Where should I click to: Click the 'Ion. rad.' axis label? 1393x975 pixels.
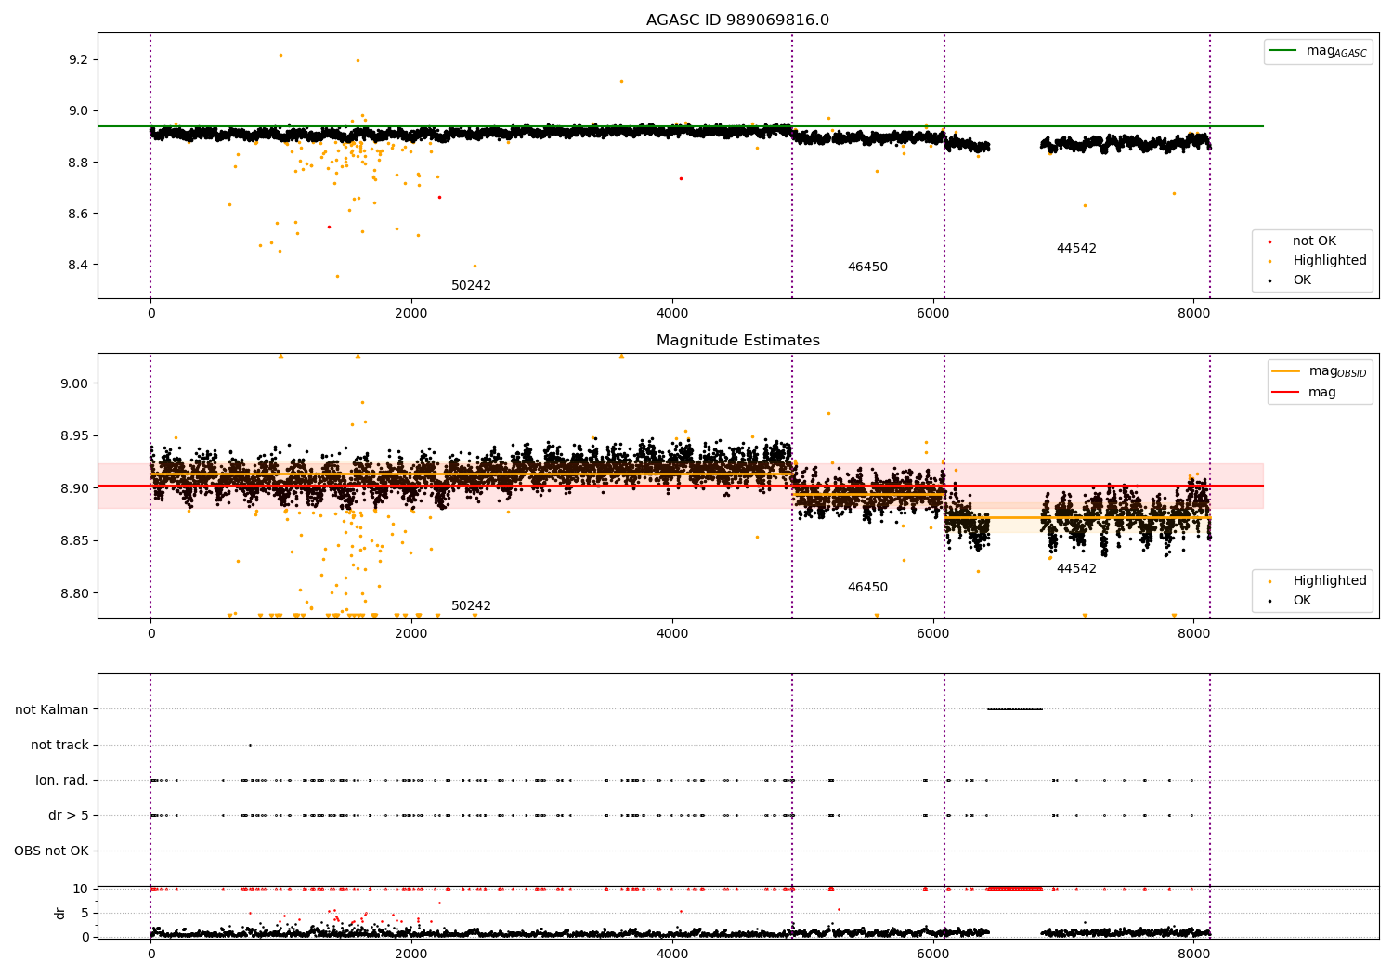62,781
